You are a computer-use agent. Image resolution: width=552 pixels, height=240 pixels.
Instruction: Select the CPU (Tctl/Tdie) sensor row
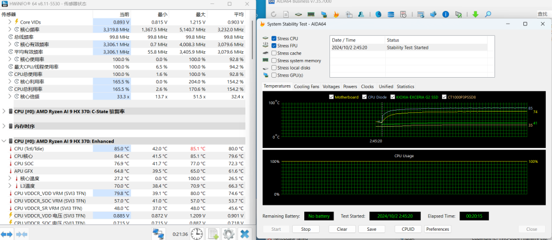(x=122, y=148)
